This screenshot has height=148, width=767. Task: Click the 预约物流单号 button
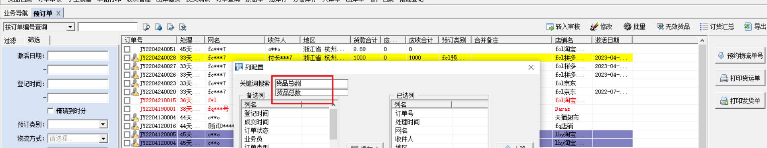(x=740, y=56)
